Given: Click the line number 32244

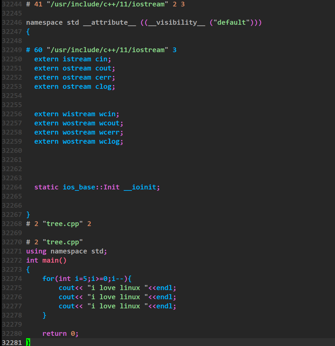Looking at the screenshot, I should [x=12, y=4].
